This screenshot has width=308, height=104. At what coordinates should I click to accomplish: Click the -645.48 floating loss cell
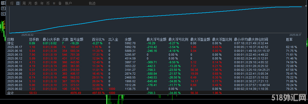152,81
